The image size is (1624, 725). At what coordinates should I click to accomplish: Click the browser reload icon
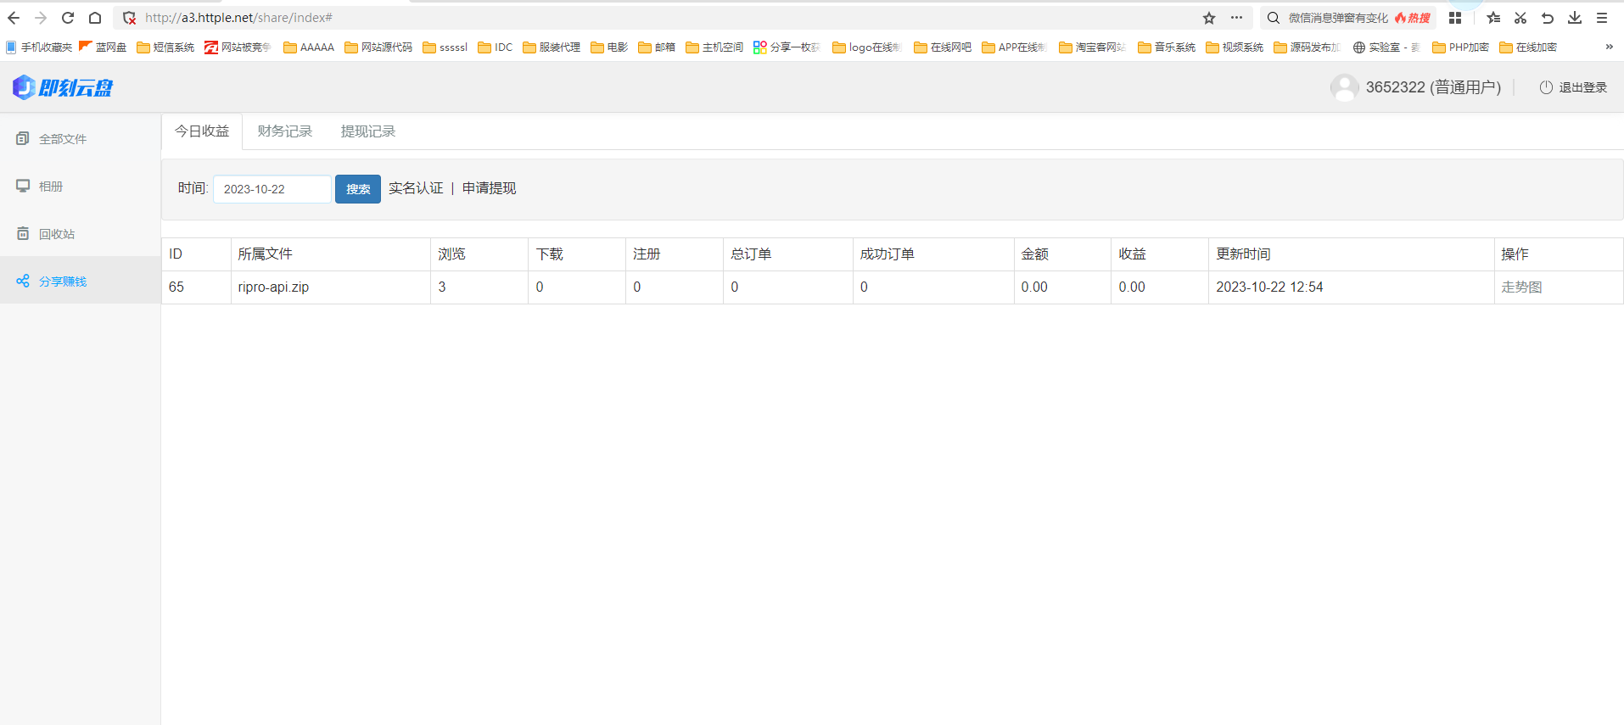point(68,18)
